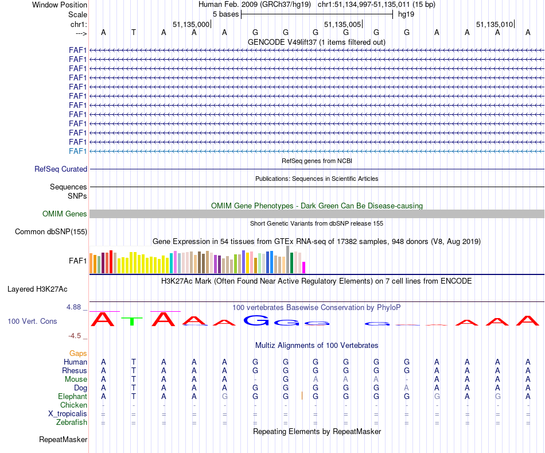Click the light-blue FAF1 transcript label
The height and width of the screenshot is (453, 545).
(x=77, y=151)
